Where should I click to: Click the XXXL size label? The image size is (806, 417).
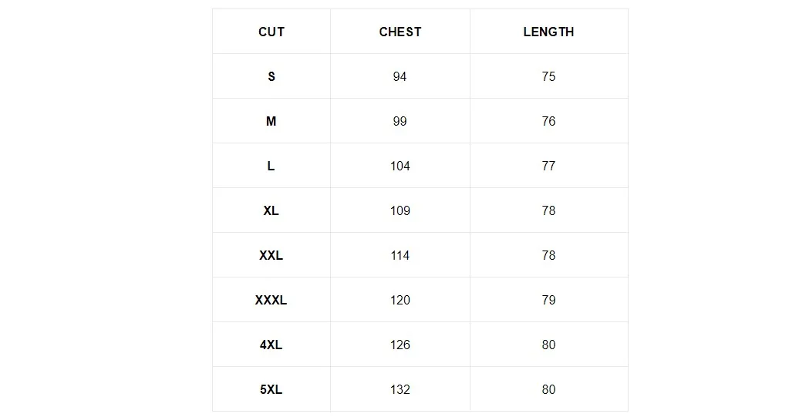[271, 300]
